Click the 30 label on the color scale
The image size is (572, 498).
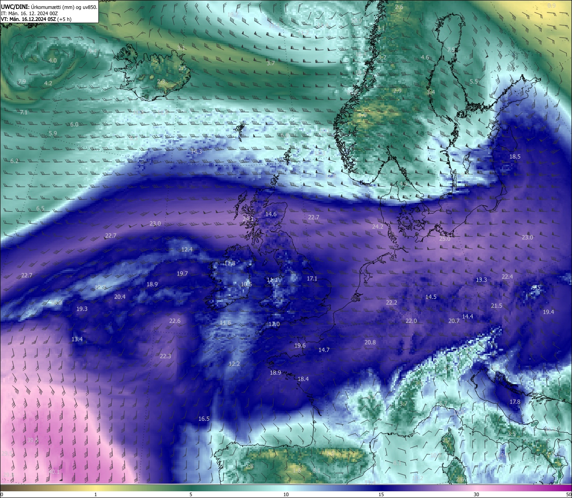476,494
